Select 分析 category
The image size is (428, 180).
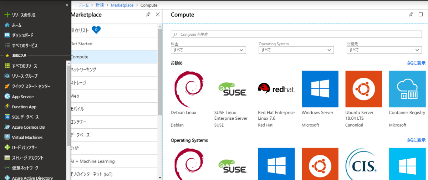[114, 148]
